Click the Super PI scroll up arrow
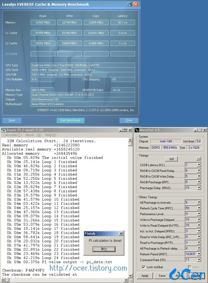Screen dimensions: 208x283 130,140
